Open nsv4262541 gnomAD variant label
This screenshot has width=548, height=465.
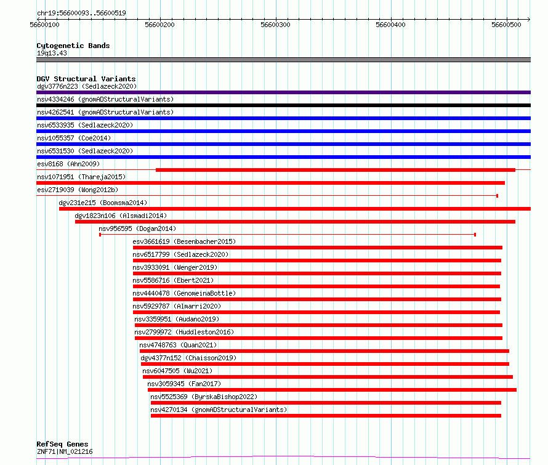tap(105, 112)
